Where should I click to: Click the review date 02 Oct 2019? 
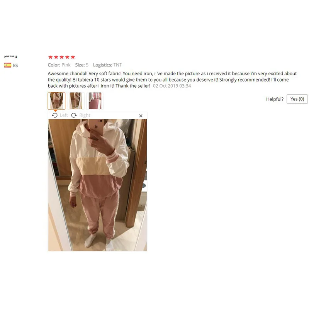[172, 86]
